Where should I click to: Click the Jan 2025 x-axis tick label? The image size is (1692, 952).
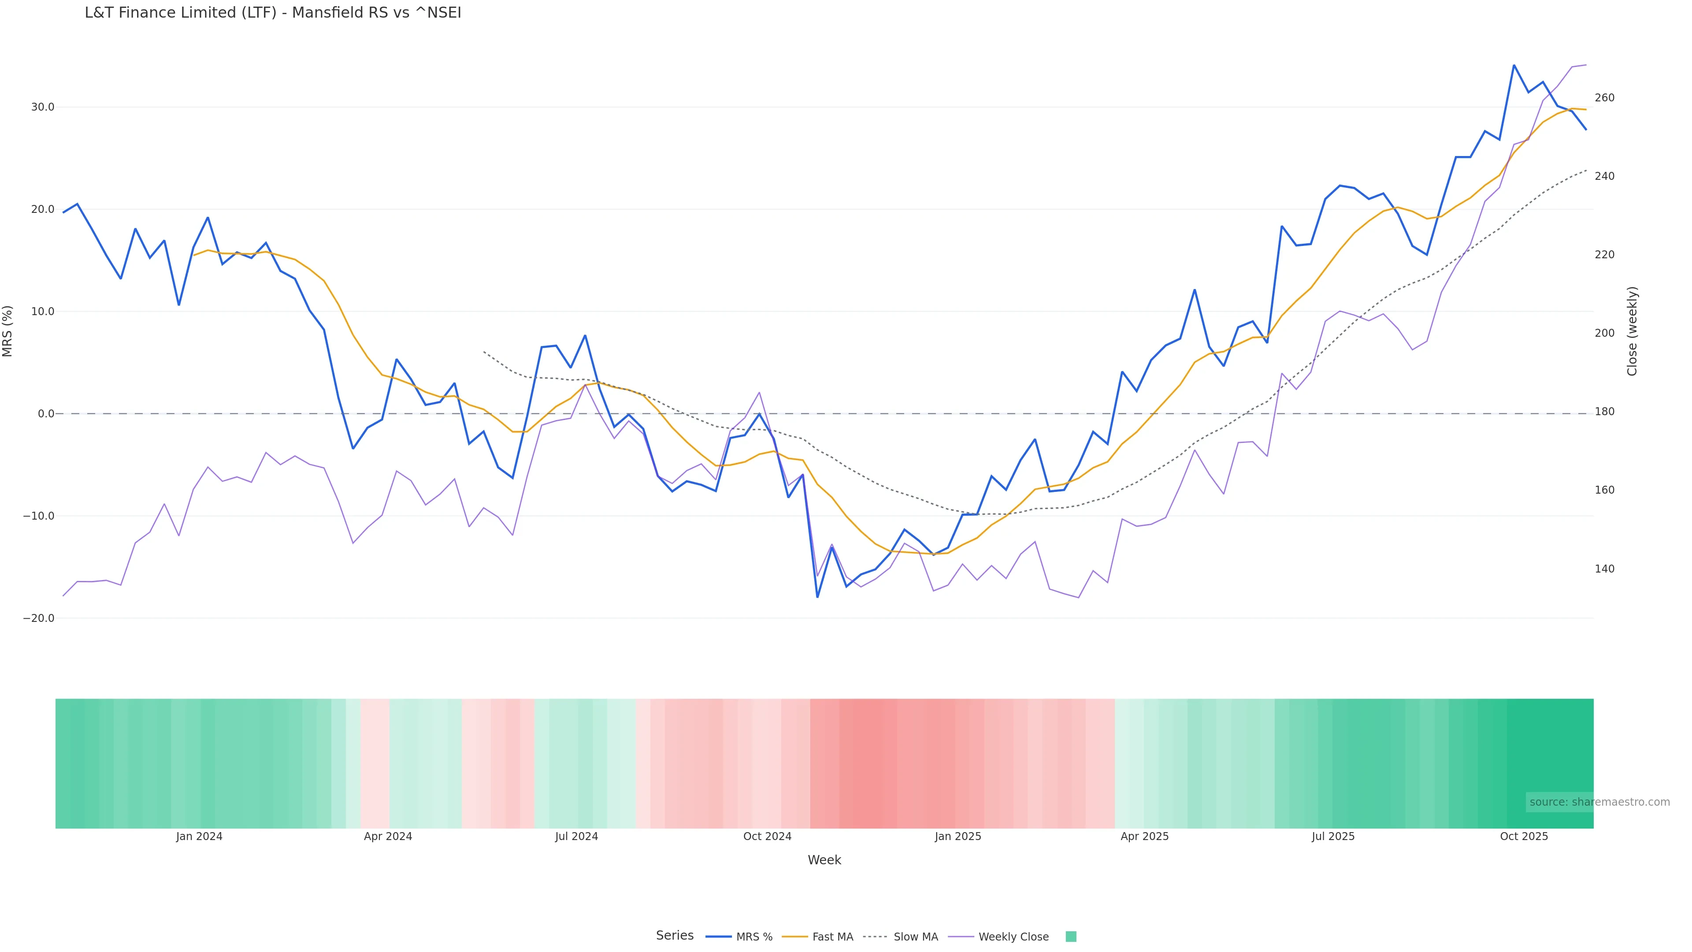tap(958, 837)
